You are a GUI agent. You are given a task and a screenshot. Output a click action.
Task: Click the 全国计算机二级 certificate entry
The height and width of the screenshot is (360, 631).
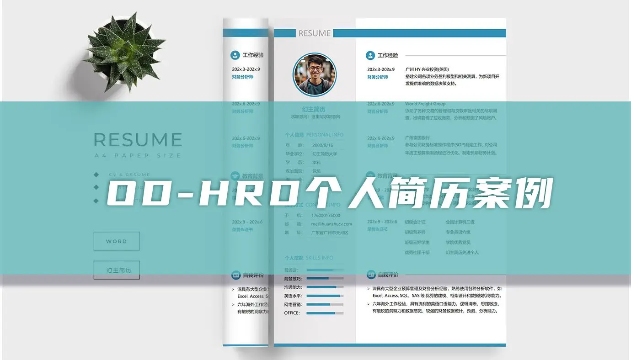460,222
